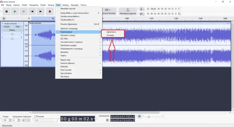Enable the Przyczep snapping checkbox

pos(35,116)
